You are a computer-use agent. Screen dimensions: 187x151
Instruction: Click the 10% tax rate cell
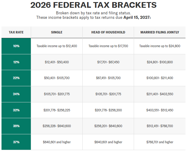click(x=16, y=46)
